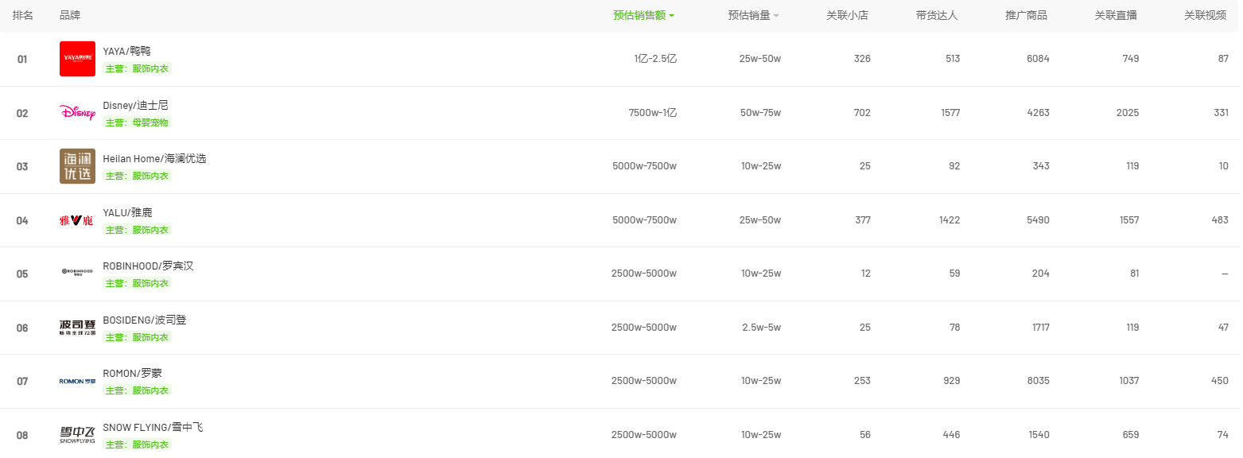1243x458 pixels.
Task: Click the 服饰内衣 tag under YAYA/鸭鸭
Action: tap(137, 68)
